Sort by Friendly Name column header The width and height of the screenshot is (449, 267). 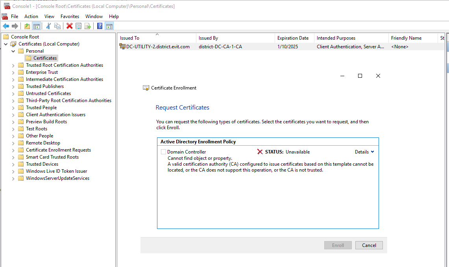tap(413, 38)
